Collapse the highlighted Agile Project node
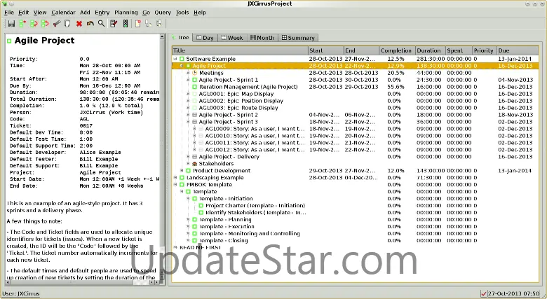Screen dimensions: 547x299 [x=182, y=66]
